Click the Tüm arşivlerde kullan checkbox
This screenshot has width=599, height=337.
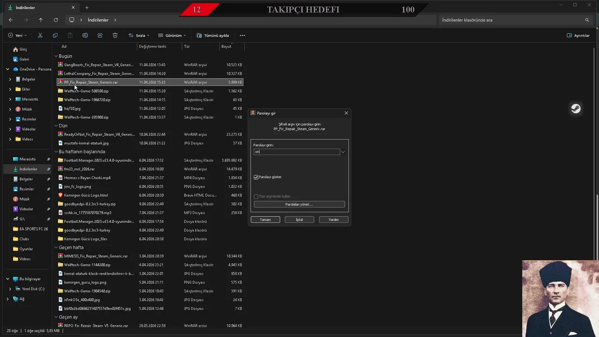tap(256, 196)
